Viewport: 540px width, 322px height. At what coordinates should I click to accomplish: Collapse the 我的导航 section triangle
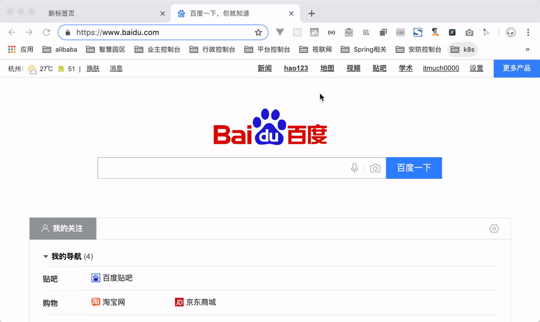pos(46,257)
